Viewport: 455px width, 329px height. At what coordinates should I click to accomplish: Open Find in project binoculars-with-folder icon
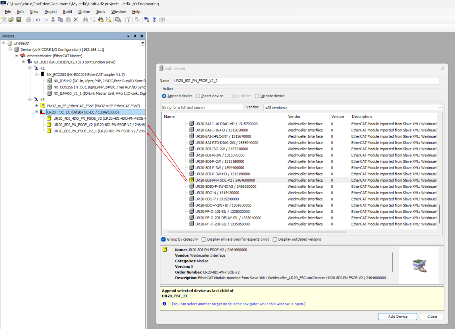tap(101, 20)
